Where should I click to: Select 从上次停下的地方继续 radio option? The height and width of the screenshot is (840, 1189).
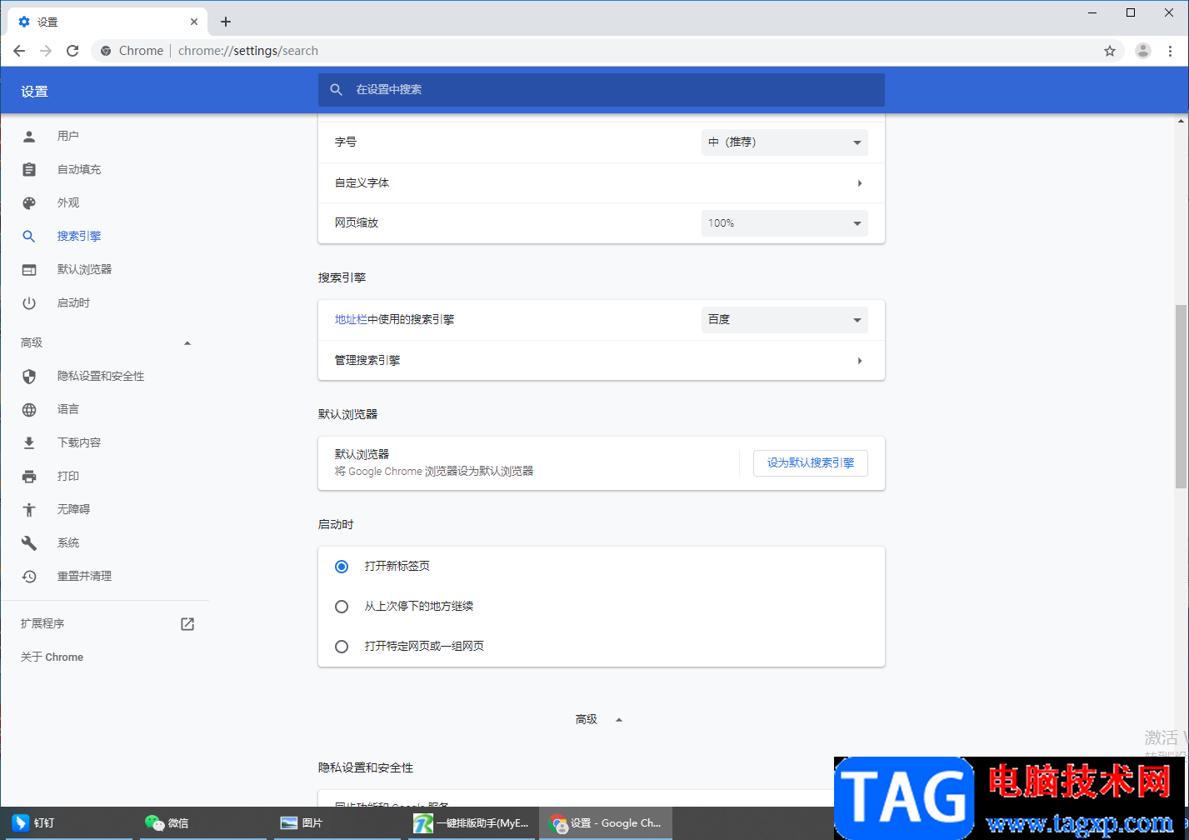342,607
